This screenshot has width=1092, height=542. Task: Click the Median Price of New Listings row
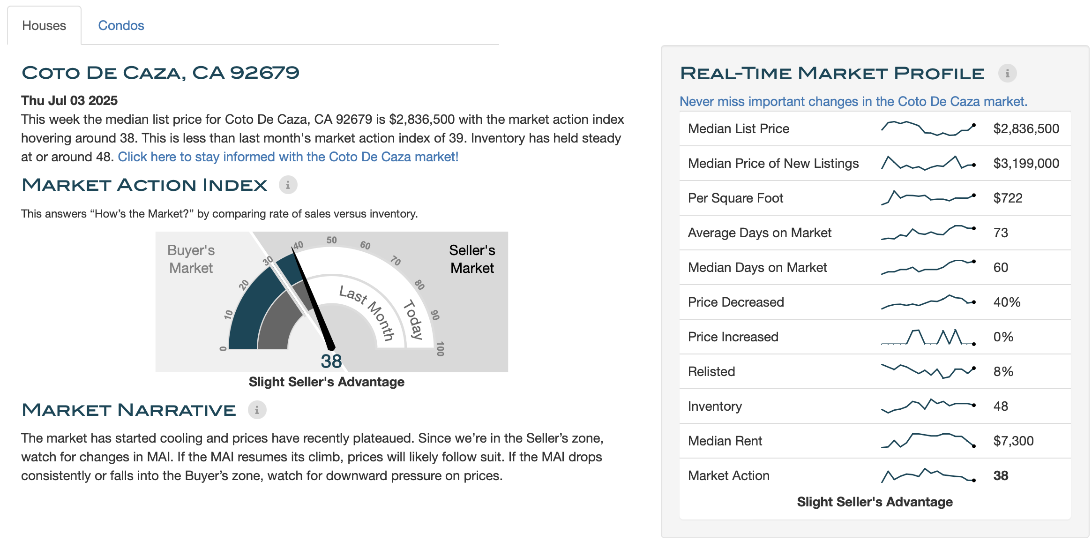[875, 163]
